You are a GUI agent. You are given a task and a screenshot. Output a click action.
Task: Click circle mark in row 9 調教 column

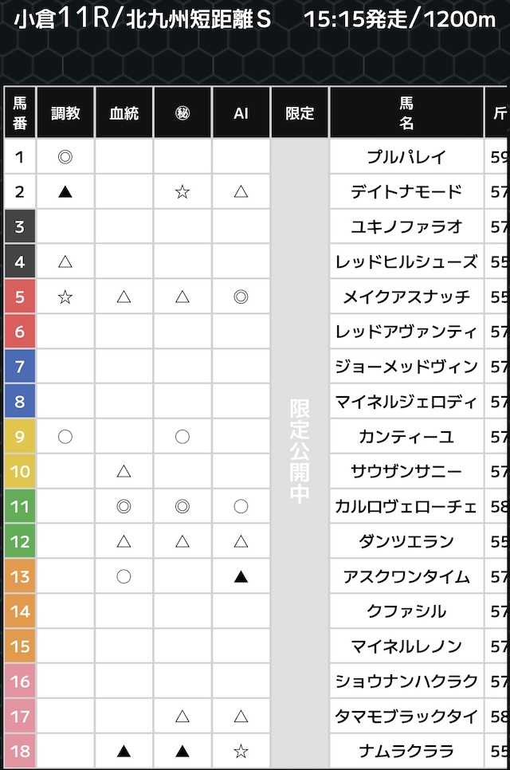pos(65,436)
